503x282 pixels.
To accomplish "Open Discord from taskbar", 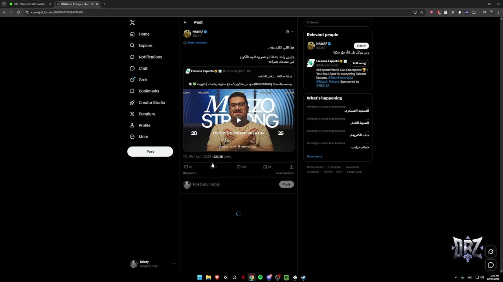I will click(x=269, y=277).
